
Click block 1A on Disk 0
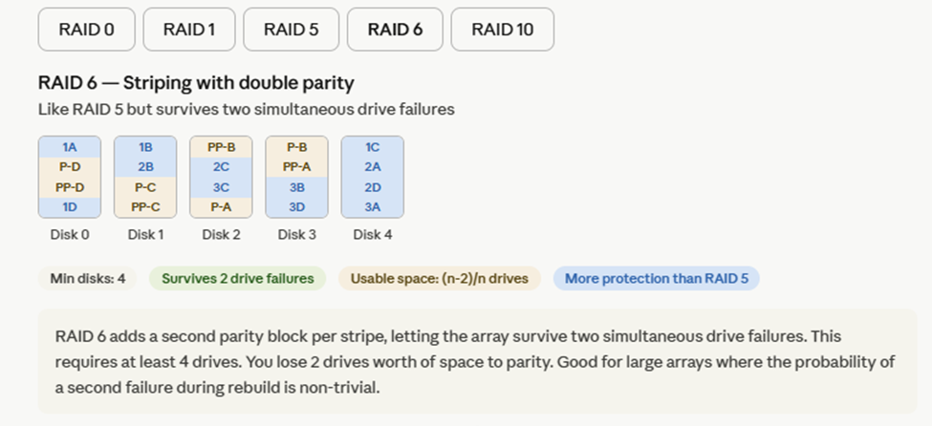pyautogui.click(x=70, y=147)
